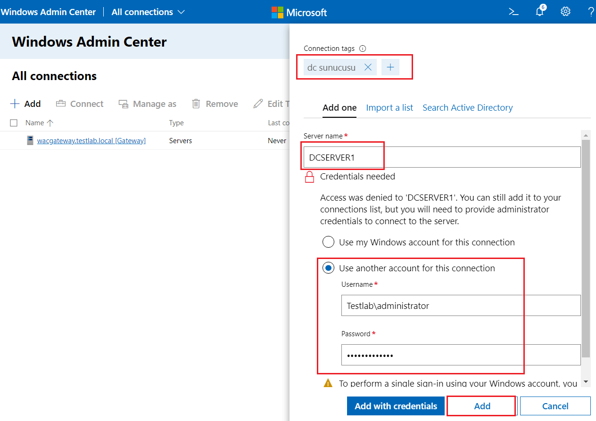Click the Manage as toolbar icon
Viewport: 596px width, 421px height.
click(x=124, y=104)
